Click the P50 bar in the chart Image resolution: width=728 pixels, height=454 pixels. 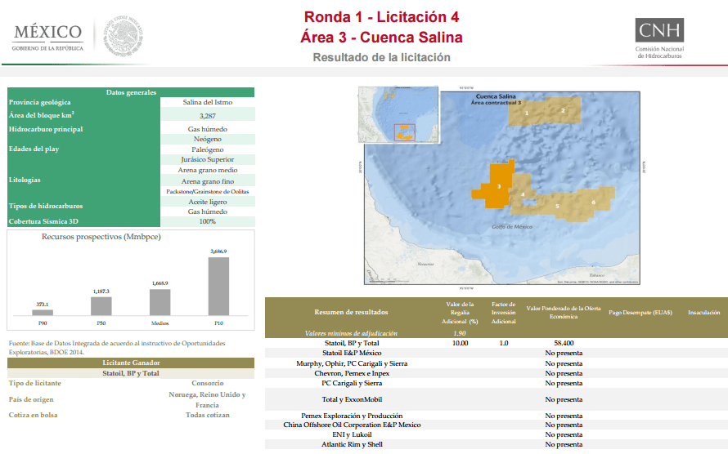coord(101,306)
